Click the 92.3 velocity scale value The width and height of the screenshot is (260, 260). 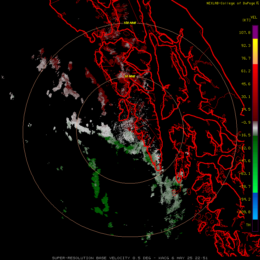tap(246, 45)
